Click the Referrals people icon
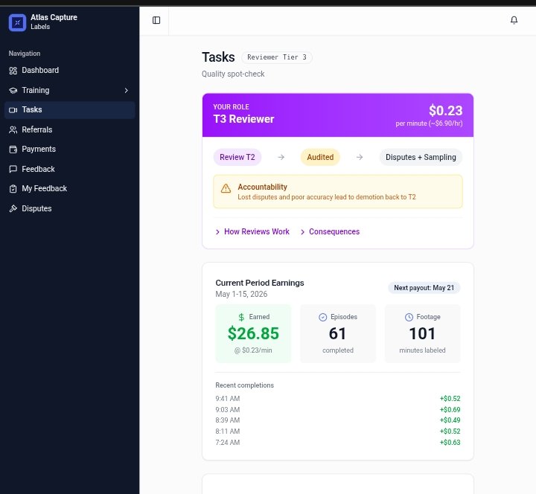This screenshot has width=536, height=494. point(13,129)
